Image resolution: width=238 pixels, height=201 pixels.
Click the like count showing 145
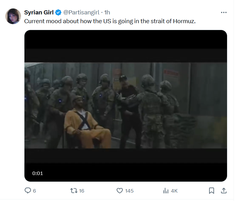(x=129, y=191)
